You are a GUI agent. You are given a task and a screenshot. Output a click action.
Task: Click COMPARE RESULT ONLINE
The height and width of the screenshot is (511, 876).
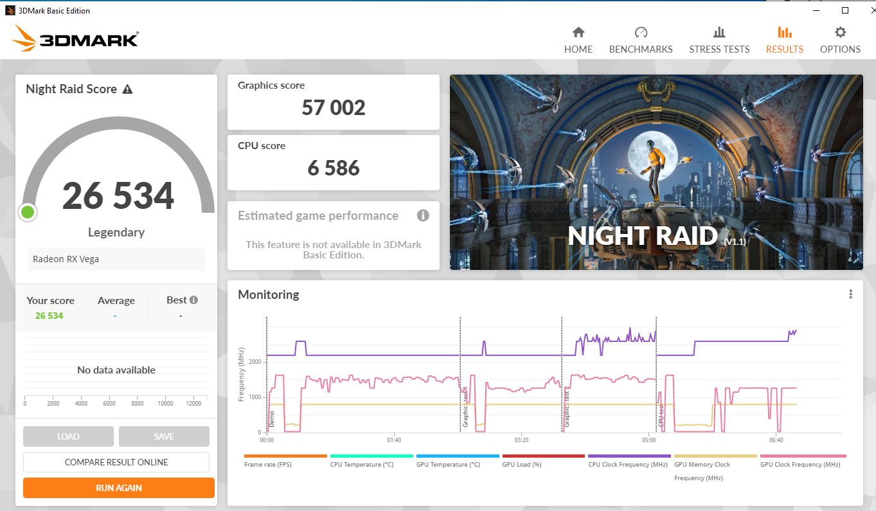pos(116,462)
